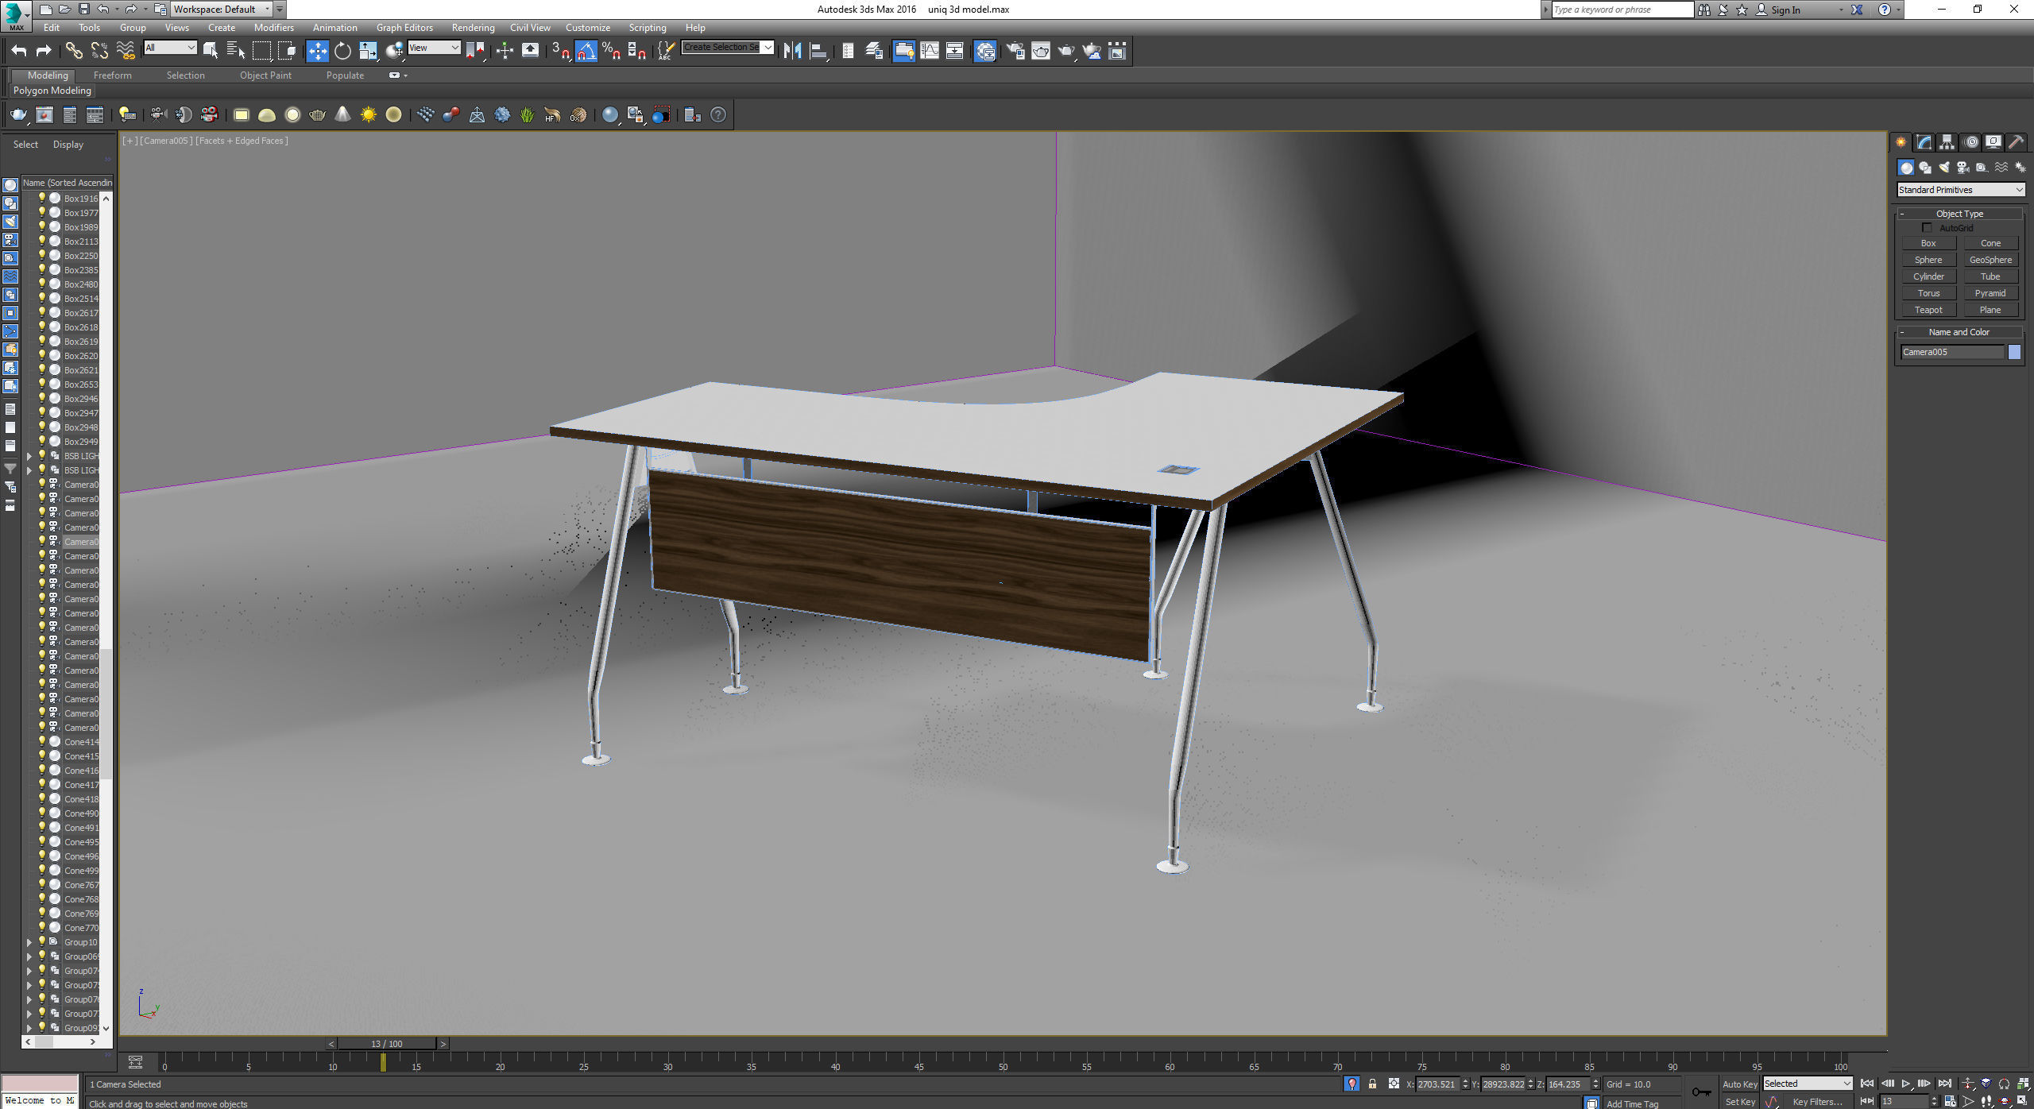The width and height of the screenshot is (2034, 1109).
Task: Click the sun light icon in second toolbar
Action: tap(368, 115)
